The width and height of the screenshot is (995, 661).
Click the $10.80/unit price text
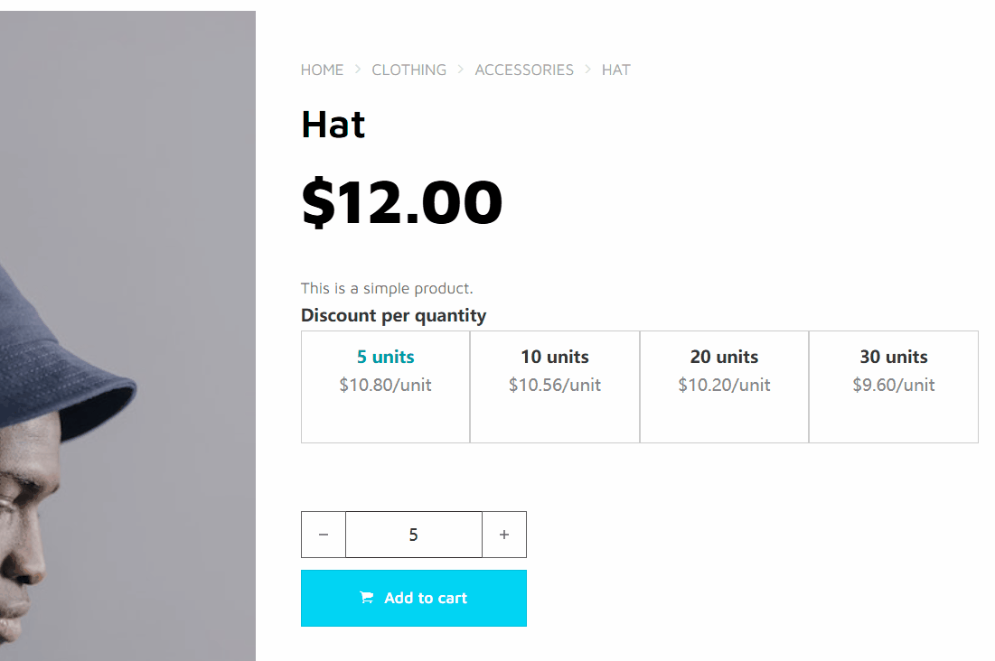pyautogui.click(x=385, y=386)
